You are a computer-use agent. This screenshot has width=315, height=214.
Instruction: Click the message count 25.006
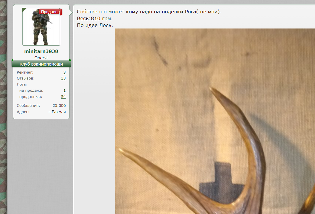59,106
